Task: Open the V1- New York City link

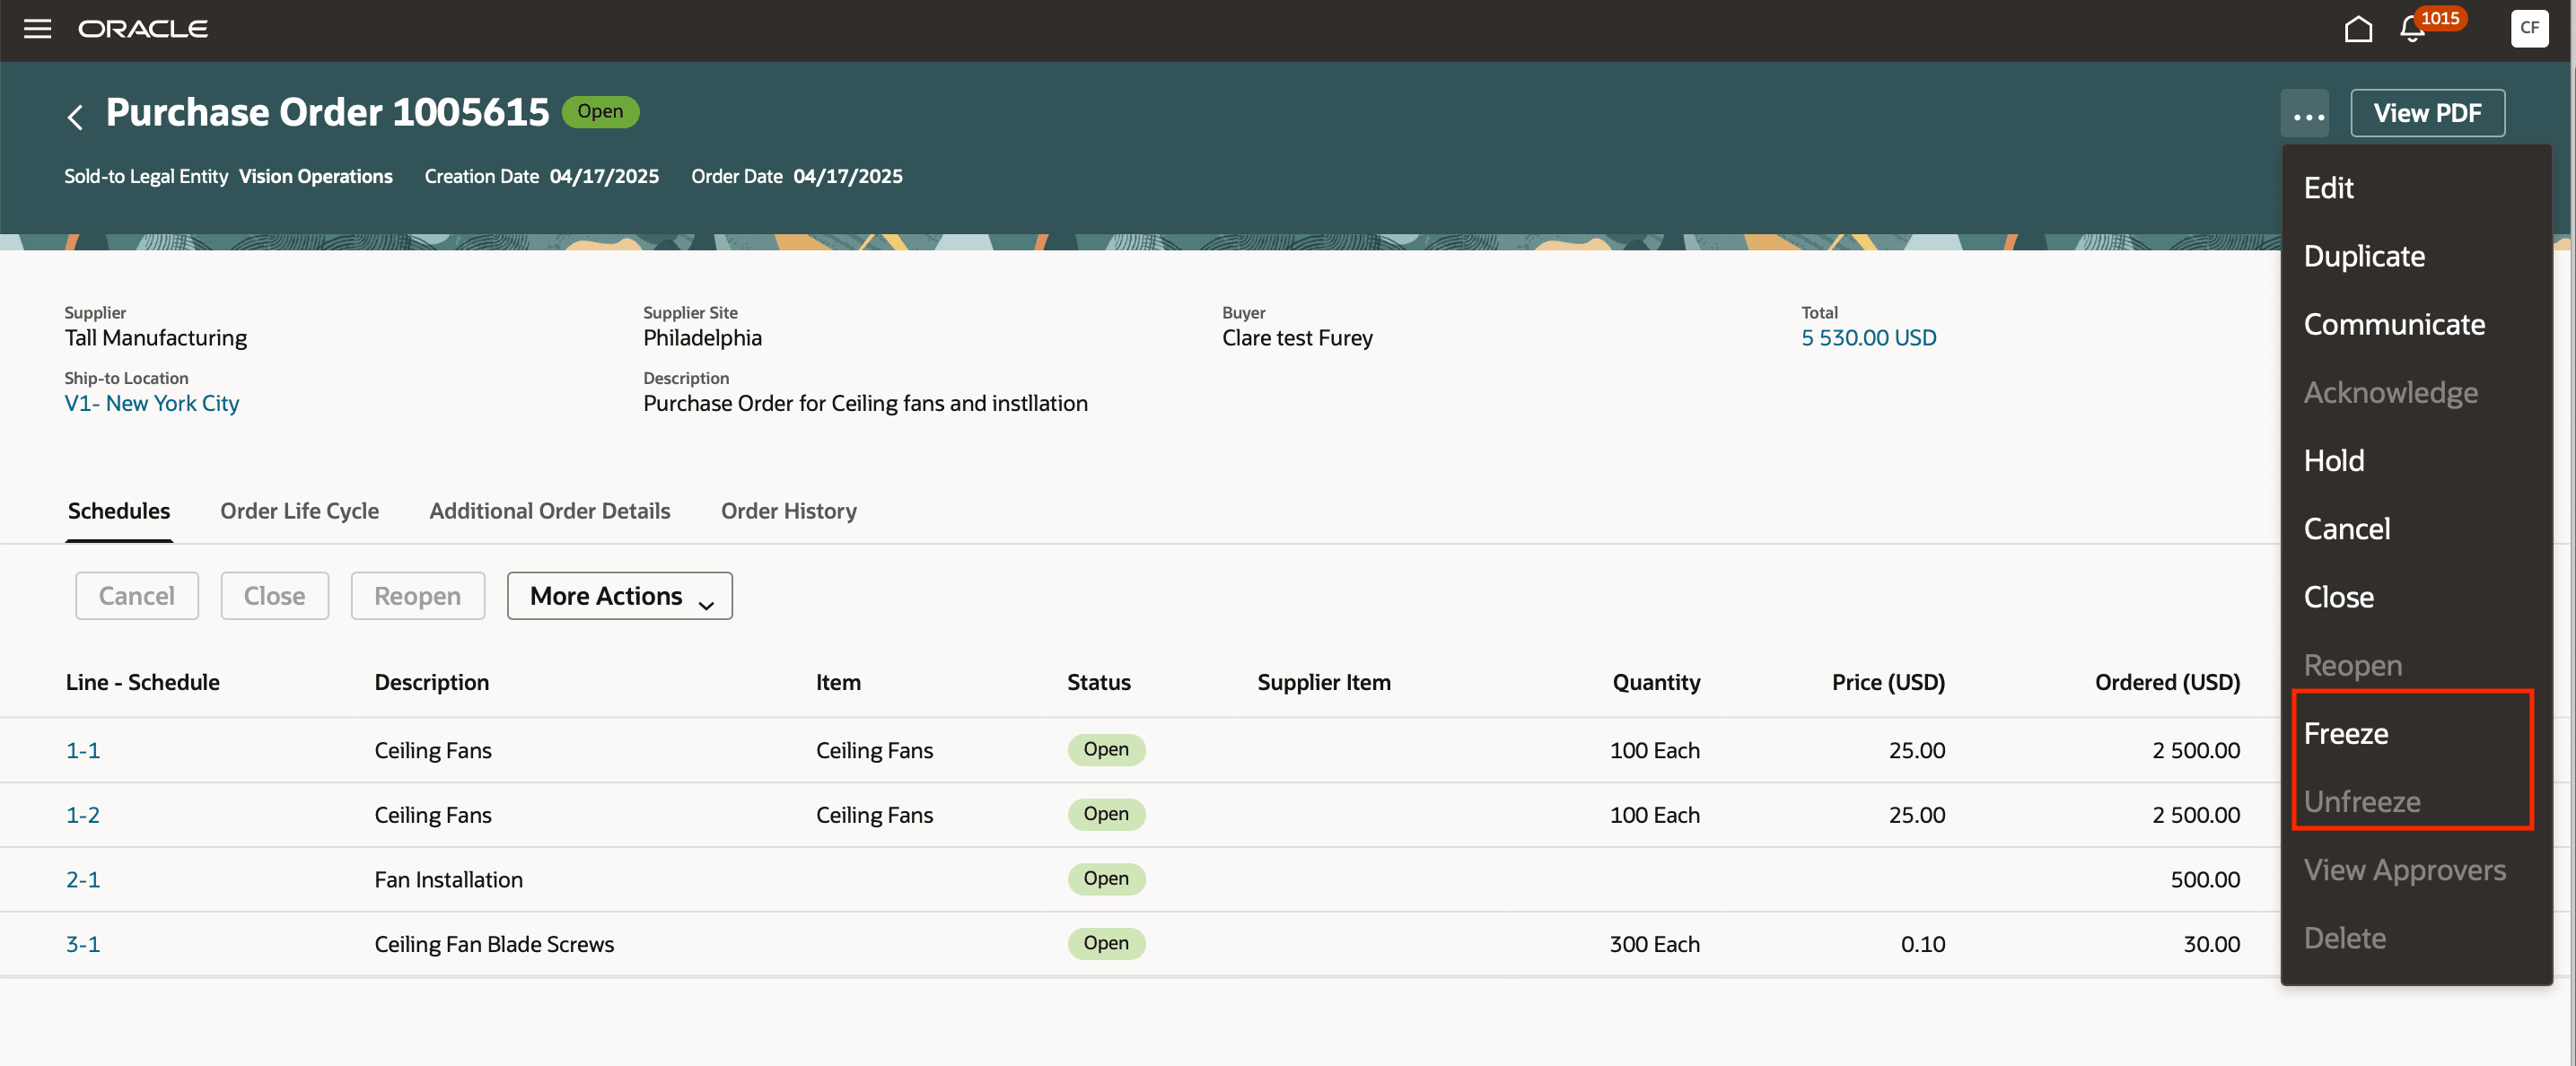Action: pyautogui.click(x=152, y=403)
